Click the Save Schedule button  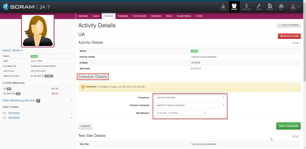point(288,126)
